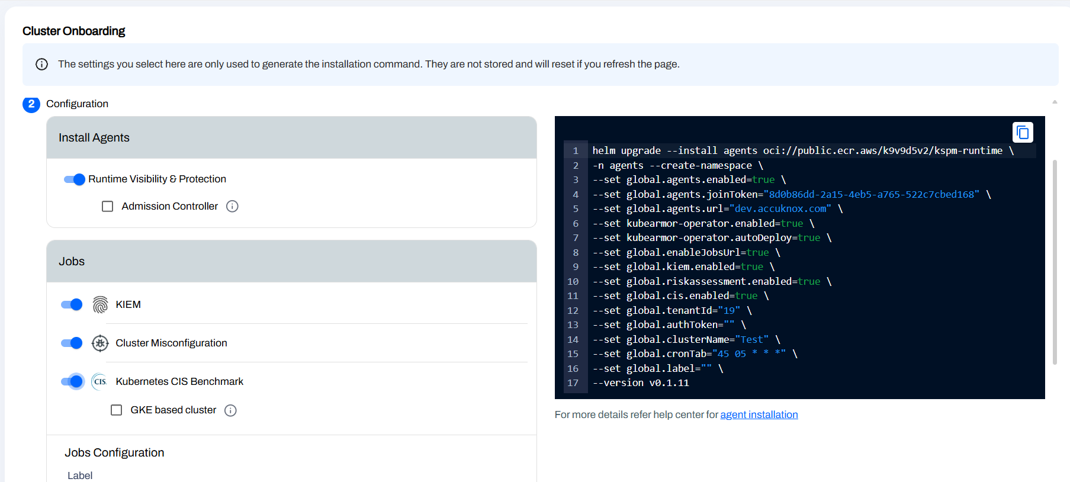Check the GKE based cluster option
Screen dimensions: 1070x482
click(117, 410)
